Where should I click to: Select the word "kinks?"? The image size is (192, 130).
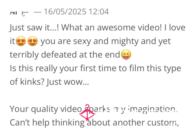[32, 82]
